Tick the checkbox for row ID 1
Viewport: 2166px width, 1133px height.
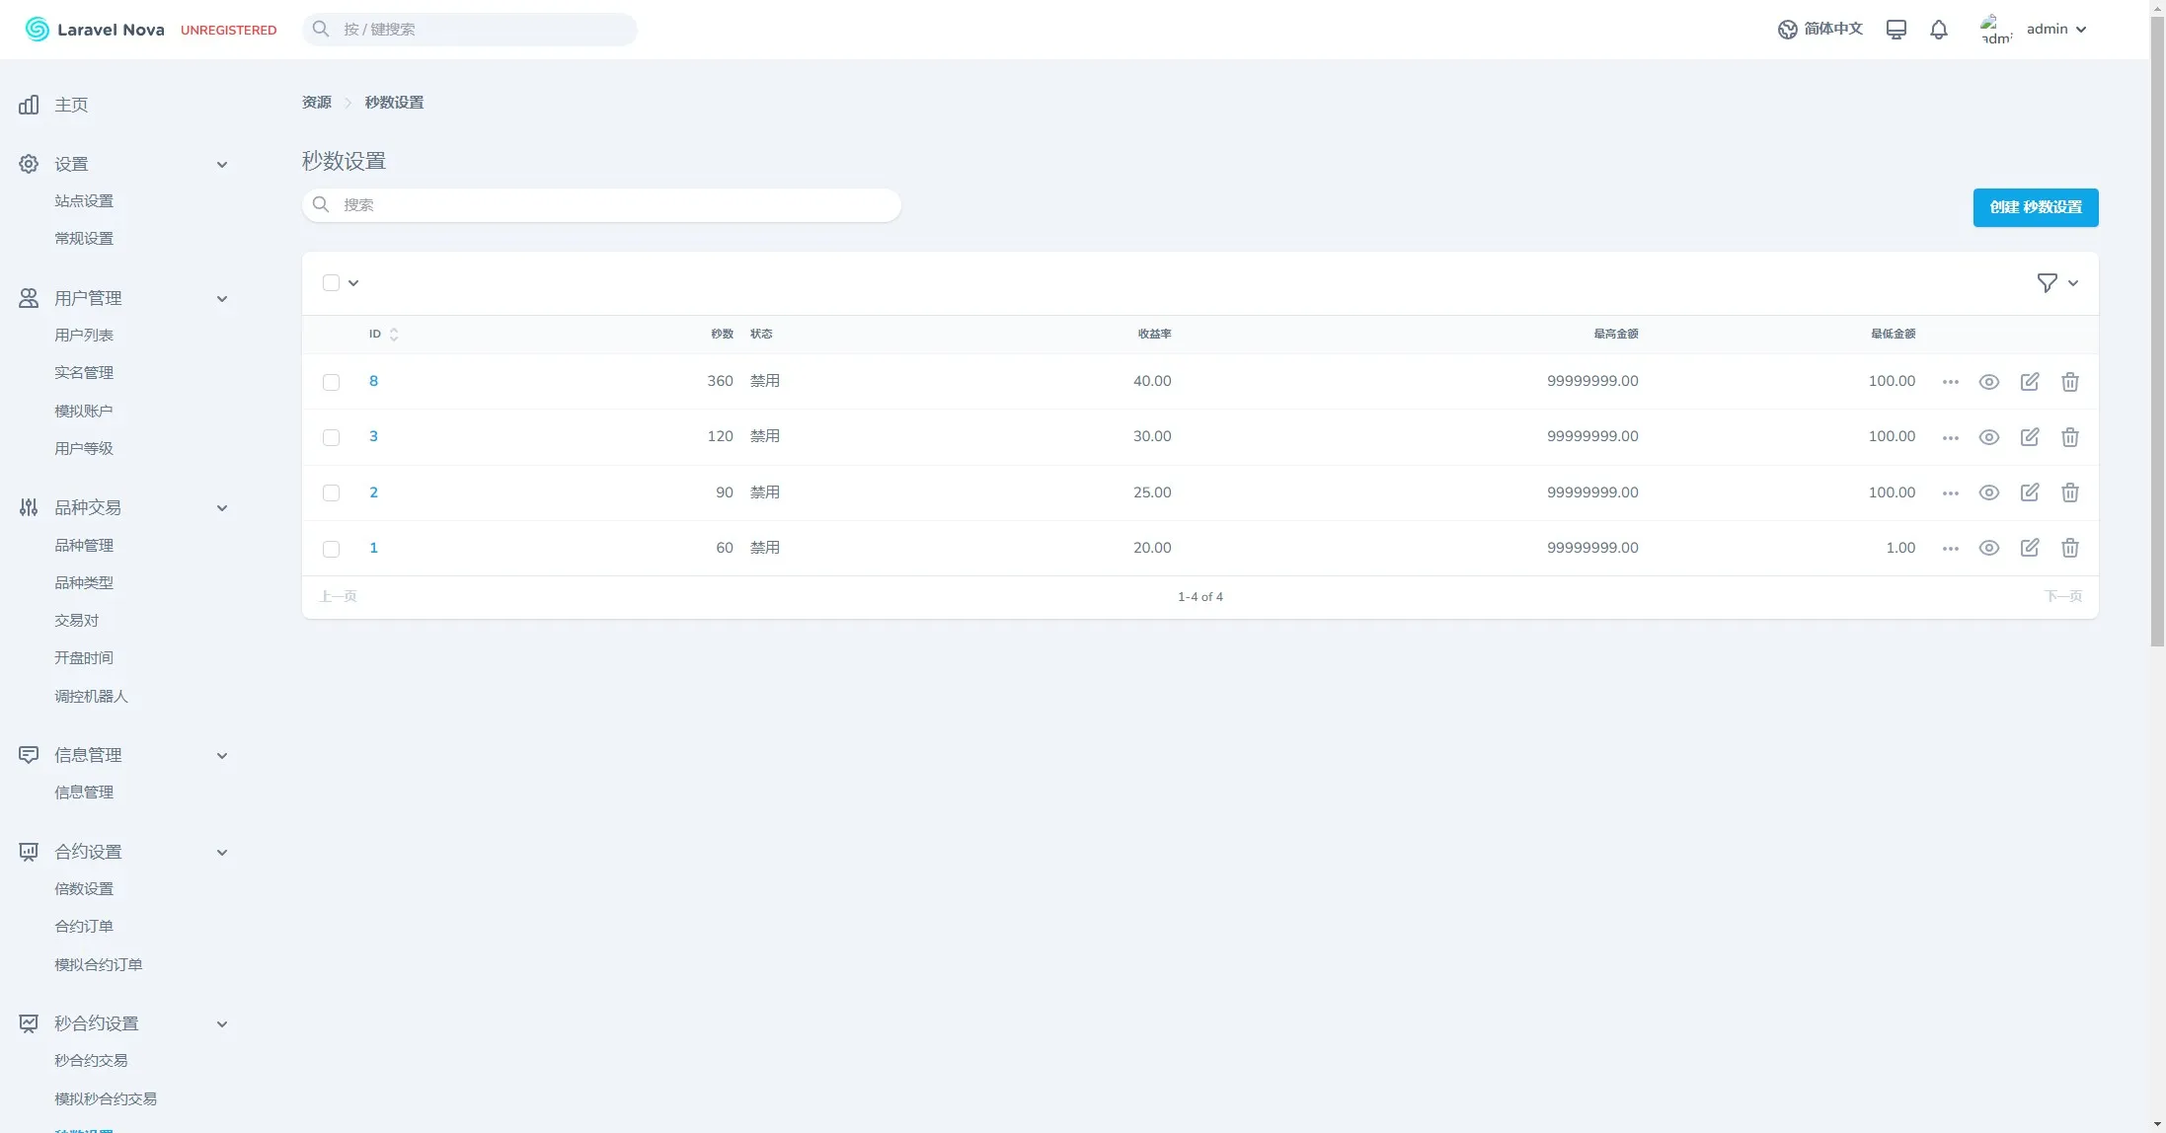click(331, 549)
